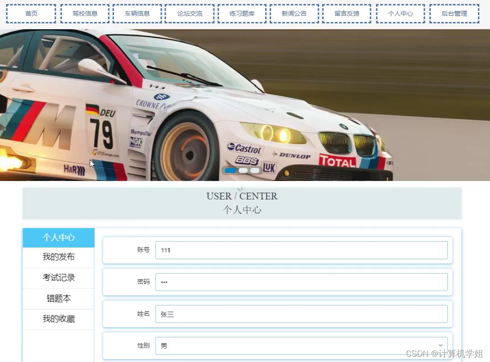
Task: Click the 账号 field label
Action: [143, 250]
